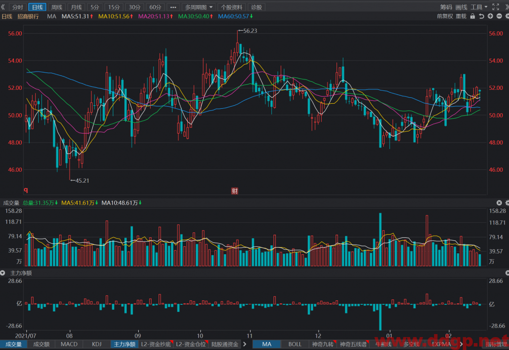Open main chart settings gear
Screen dimensions: 509x350
(x=507, y=16)
